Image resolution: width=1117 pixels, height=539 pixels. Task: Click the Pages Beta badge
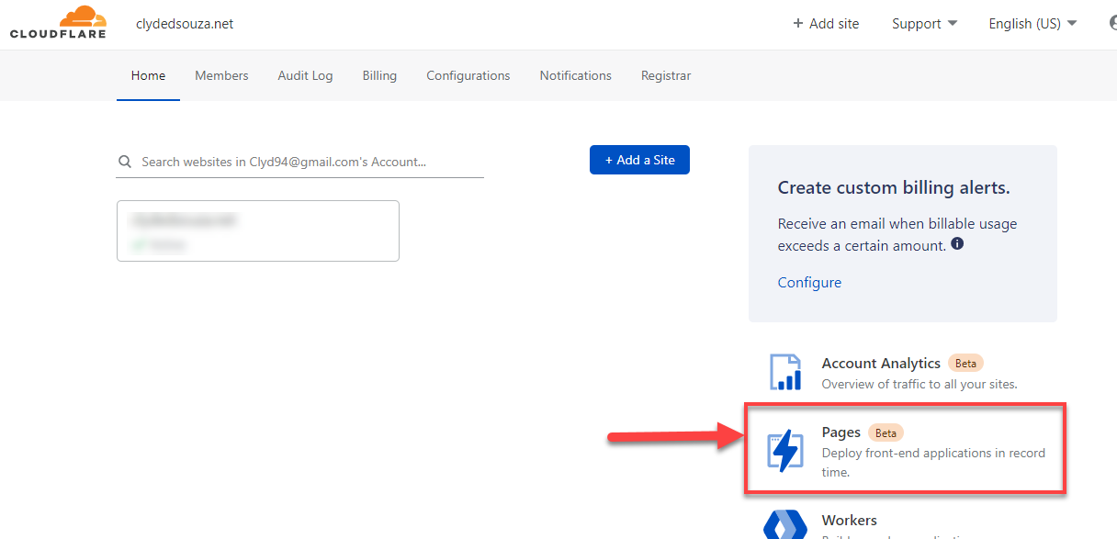tap(885, 432)
